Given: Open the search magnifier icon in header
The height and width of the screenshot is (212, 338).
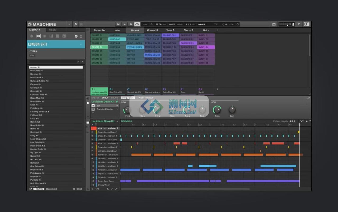Looking at the screenshot, I should coord(75,24).
